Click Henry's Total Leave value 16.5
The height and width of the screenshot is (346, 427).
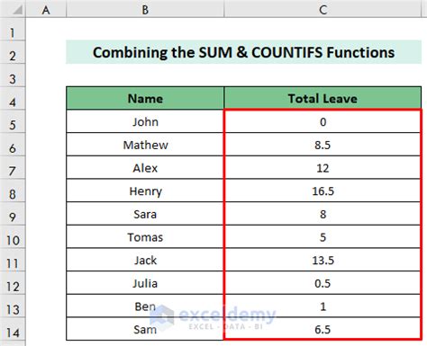323,191
